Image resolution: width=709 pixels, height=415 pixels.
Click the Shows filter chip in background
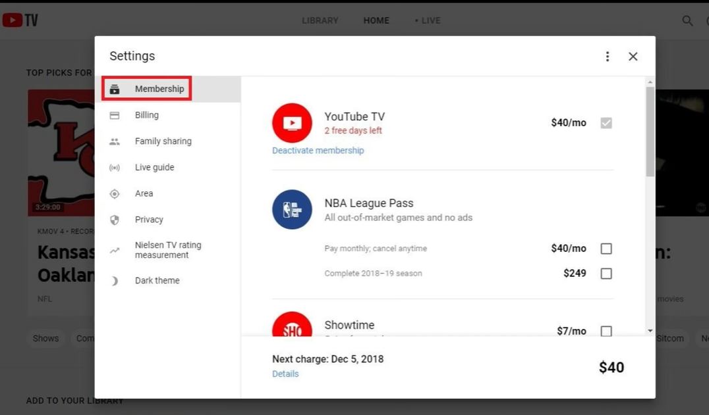pyautogui.click(x=45, y=338)
